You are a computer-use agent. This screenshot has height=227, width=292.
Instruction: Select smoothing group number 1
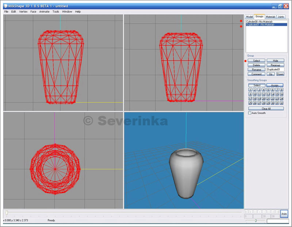coord(250,90)
